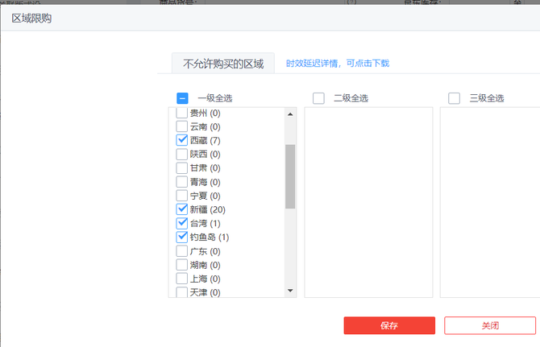Uncheck the 钓鱼岛 (1) checkbox
Screen dimensions: 540x347
(182, 237)
